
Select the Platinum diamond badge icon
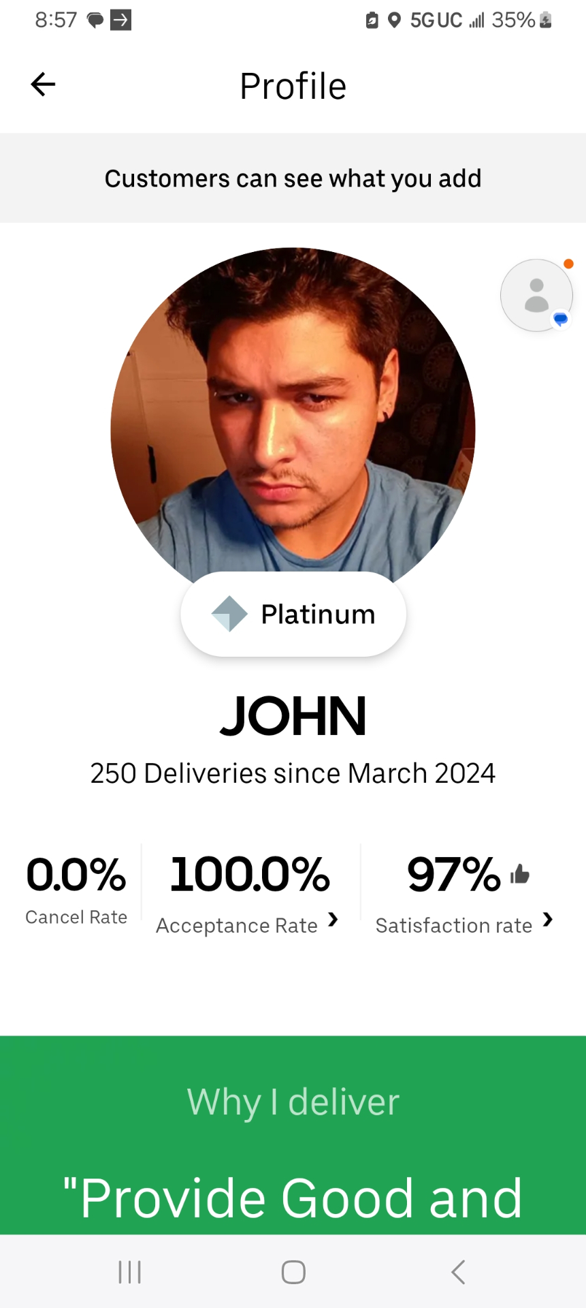coord(228,613)
